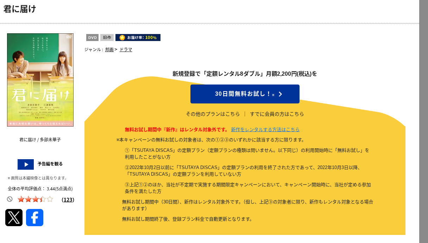Screen dimensions: 428x243
Task: Click 登録プラン料金で自動更新 notice text
Action: tap(187, 219)
